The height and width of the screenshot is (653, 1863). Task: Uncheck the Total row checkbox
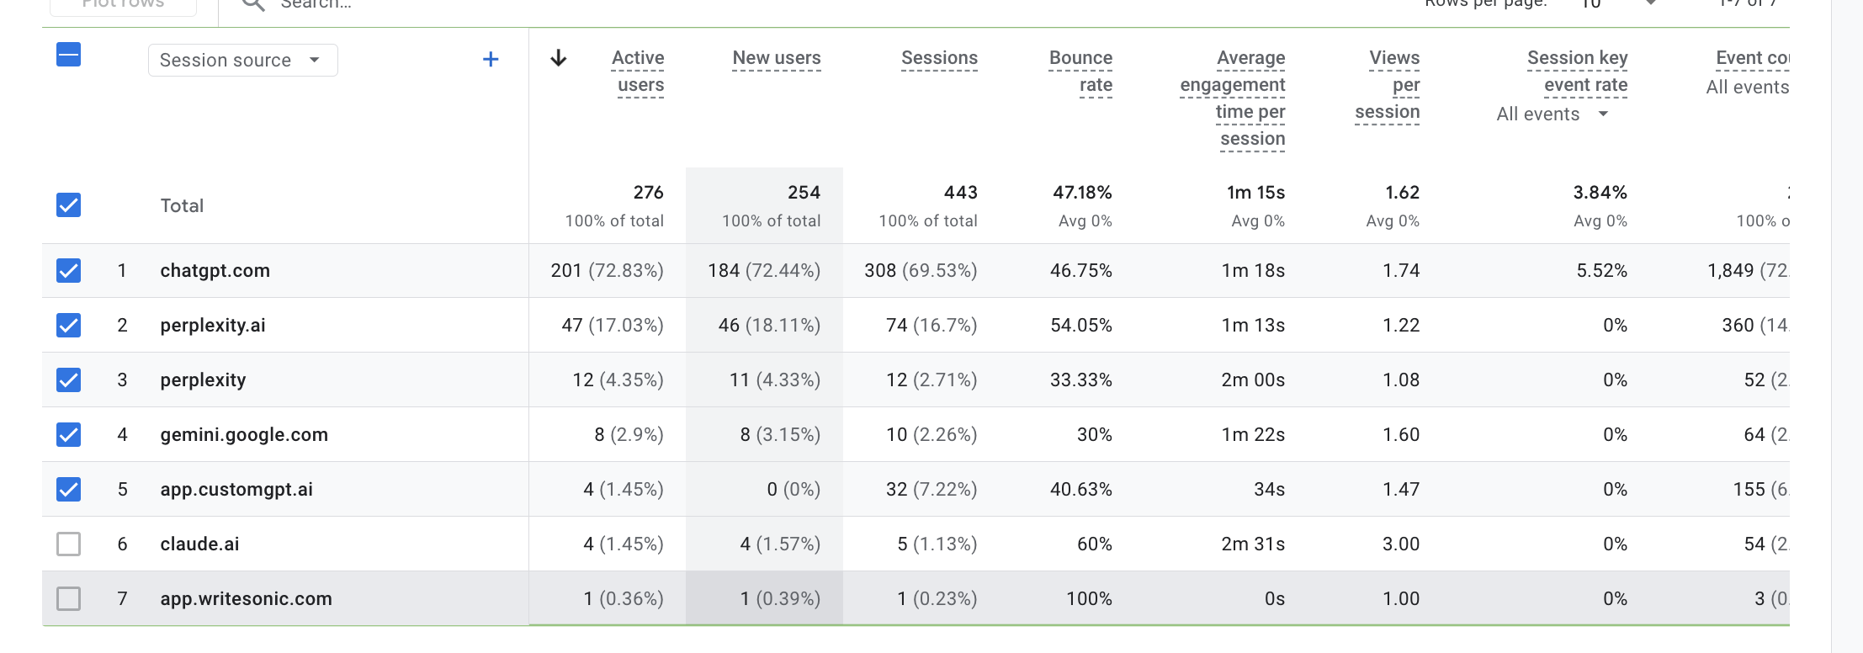pyautogui.click(x=69, y=204)
